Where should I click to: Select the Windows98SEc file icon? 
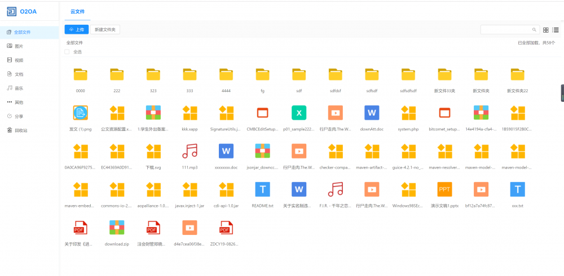click(x=408, y=189)
